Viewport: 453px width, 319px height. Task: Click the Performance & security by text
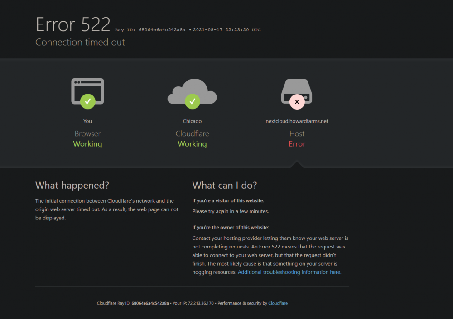(242, 303)
